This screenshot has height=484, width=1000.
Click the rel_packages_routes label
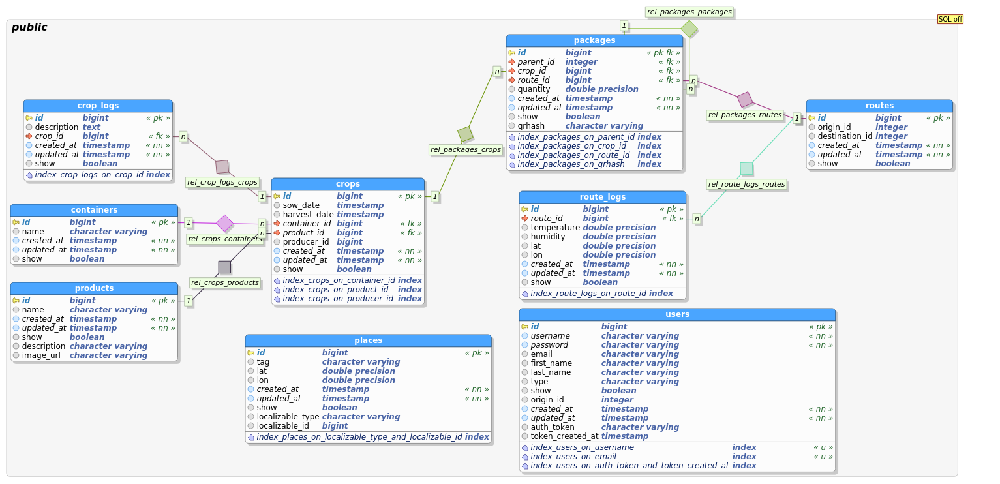[x=744, y=115]
